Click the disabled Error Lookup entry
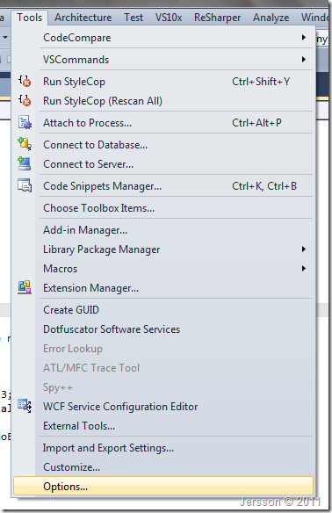The image size is (332, 513). click(x=163, y=349)
